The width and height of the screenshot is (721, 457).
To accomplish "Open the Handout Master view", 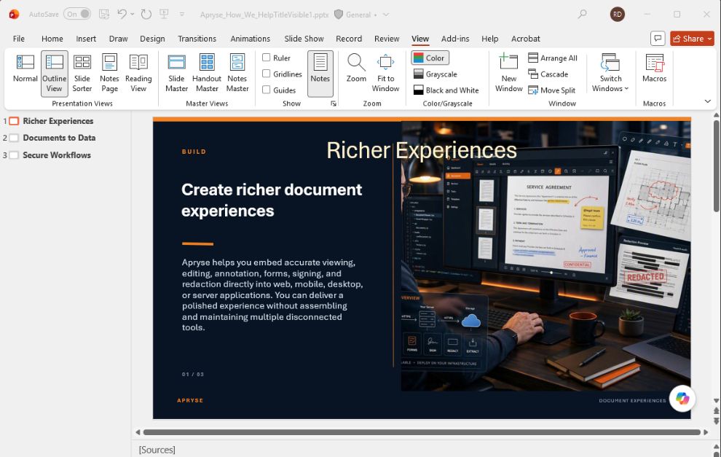I will (x=207, y=74).
